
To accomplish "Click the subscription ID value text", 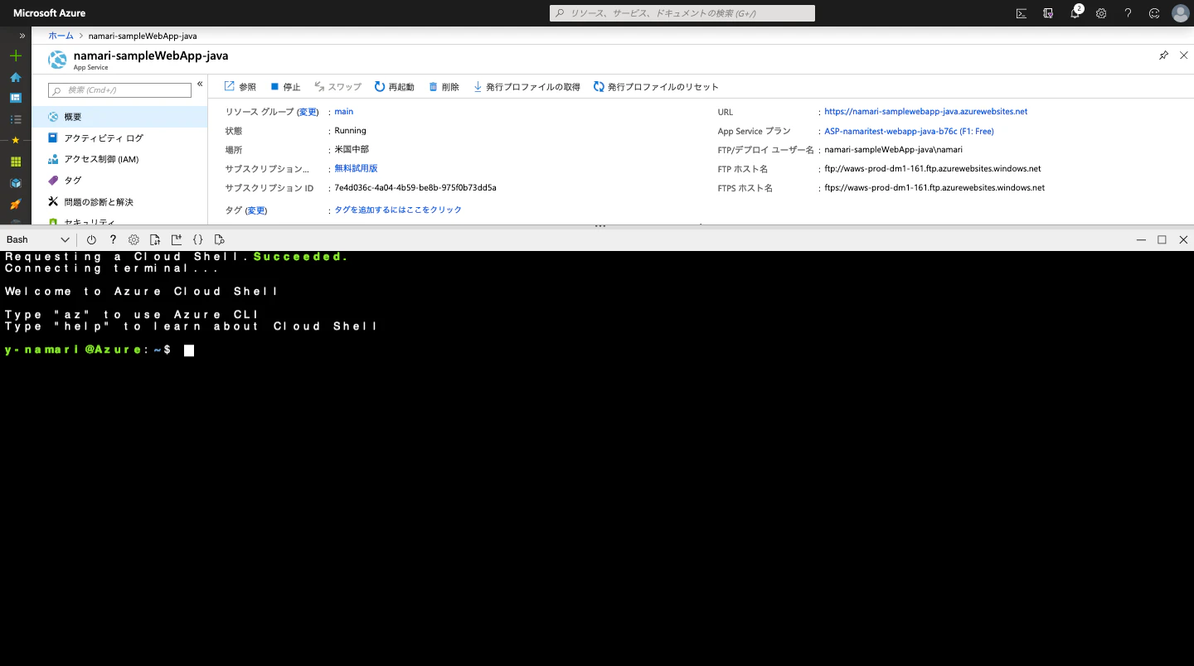I will coord(415,187).
